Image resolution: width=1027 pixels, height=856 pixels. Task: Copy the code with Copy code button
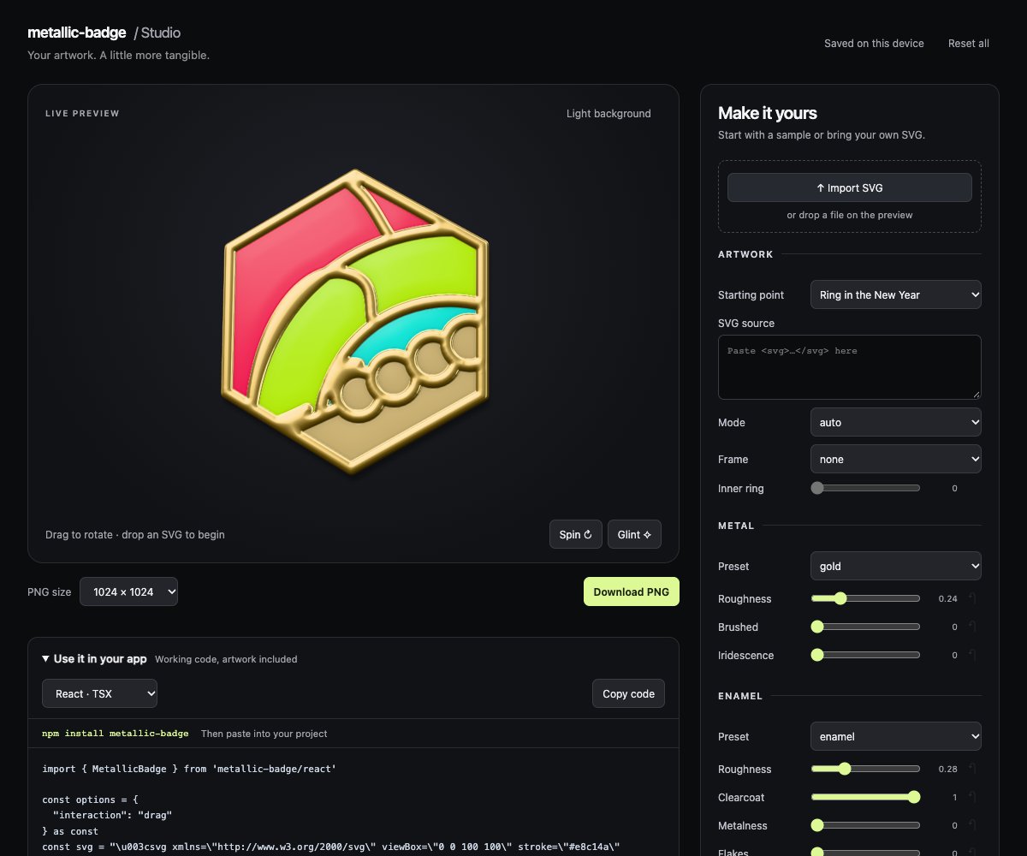pyautogui.click(x=628, y=693)
